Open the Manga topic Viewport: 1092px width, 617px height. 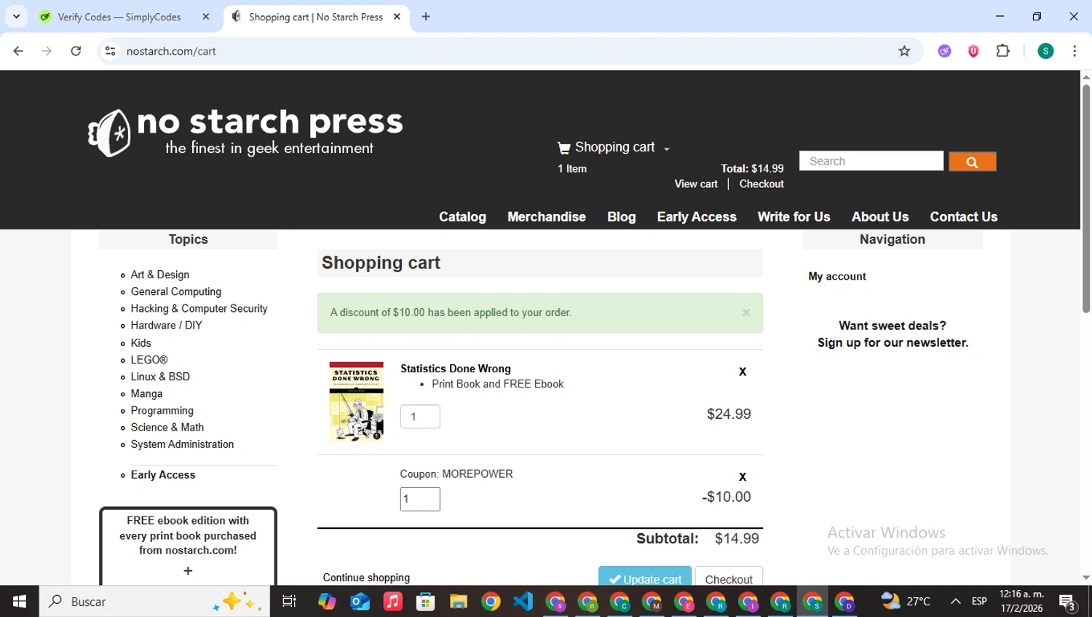click(x=146, y=394)
